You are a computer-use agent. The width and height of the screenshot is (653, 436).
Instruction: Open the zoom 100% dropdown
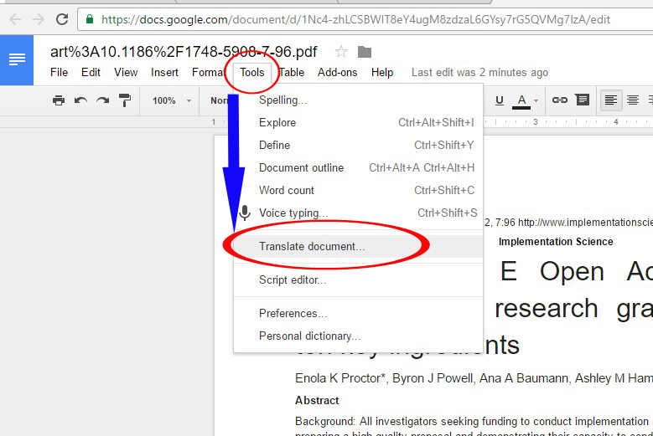171,100
